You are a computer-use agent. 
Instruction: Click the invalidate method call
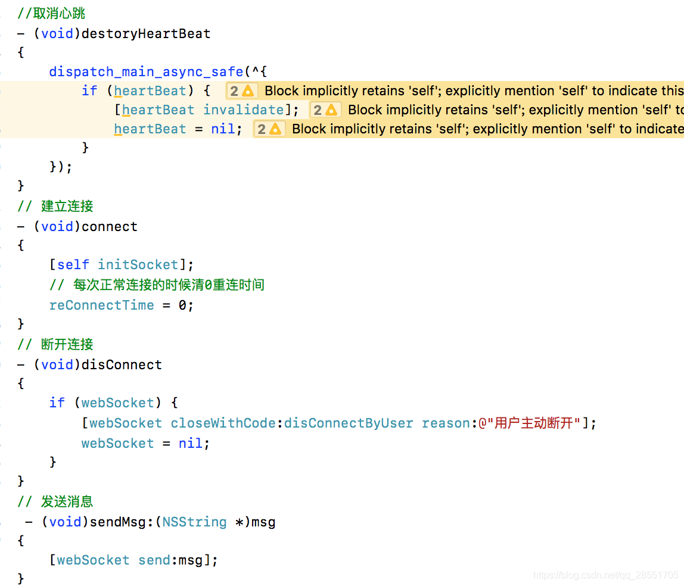click(244, 110)
